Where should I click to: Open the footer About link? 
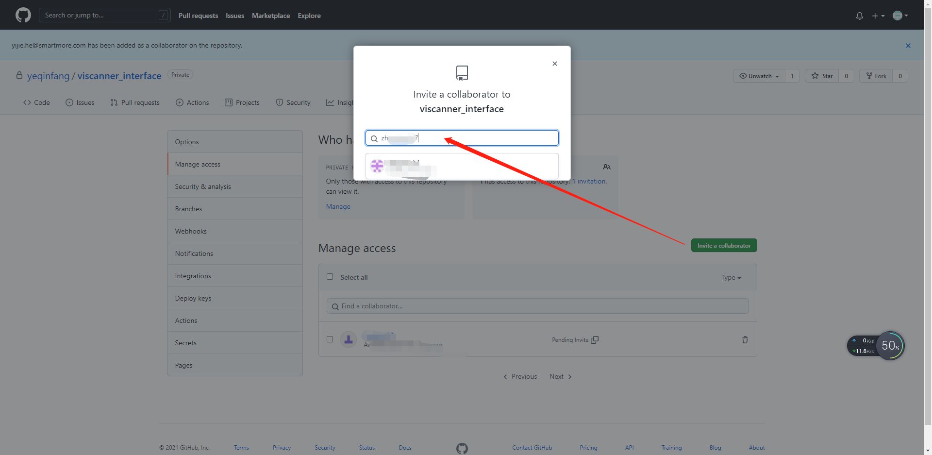pyautogui.click(x=757, y=448)
